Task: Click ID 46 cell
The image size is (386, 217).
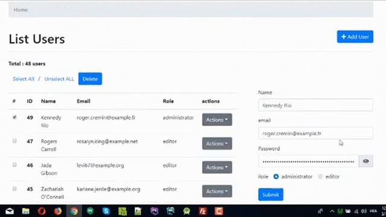Action: [x=30, y=165]
